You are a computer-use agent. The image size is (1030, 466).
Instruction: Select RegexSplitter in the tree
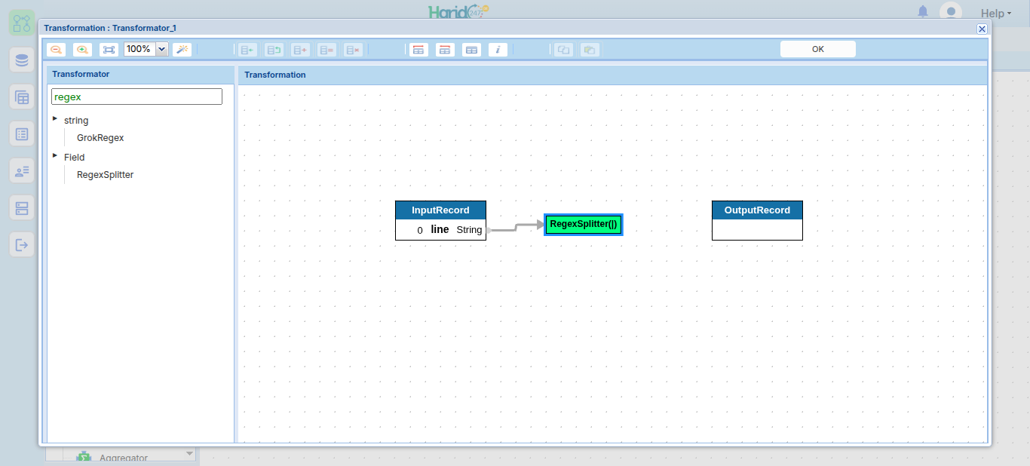click(106, 175)
